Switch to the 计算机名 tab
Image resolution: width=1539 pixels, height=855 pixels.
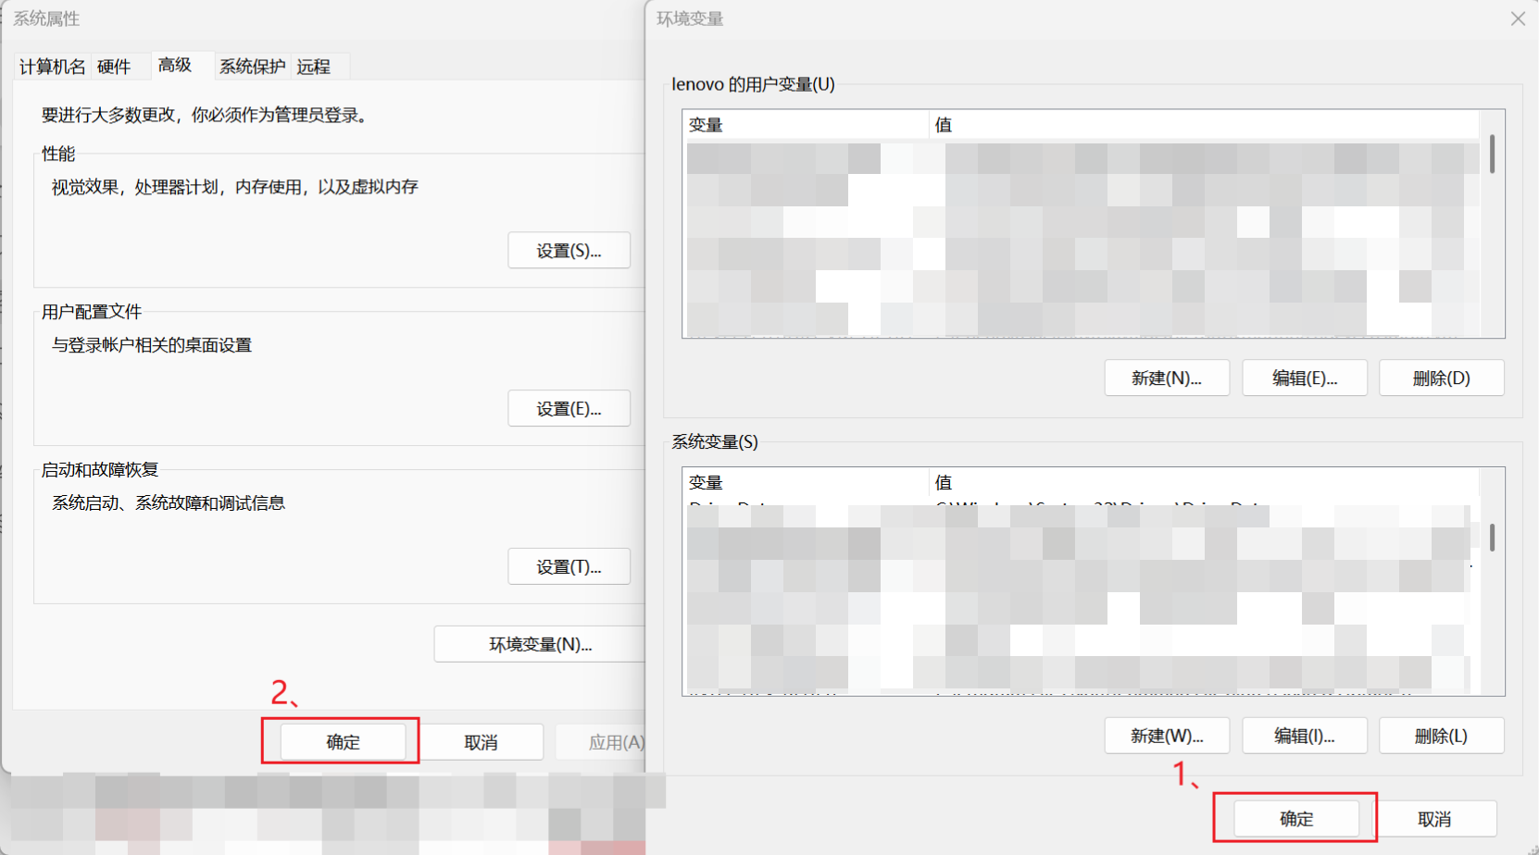click(51, 66)
